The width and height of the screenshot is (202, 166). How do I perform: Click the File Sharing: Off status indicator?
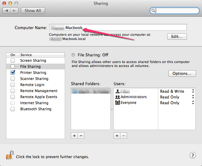coord(73,55)
